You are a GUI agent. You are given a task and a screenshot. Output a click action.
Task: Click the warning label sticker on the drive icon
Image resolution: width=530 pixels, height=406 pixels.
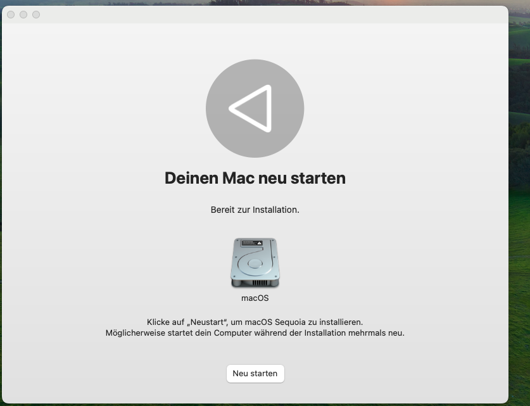click(255, 243)
